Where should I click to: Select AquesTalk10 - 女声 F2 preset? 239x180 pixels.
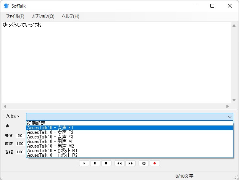pyautogui.click(x=129, y=132)
